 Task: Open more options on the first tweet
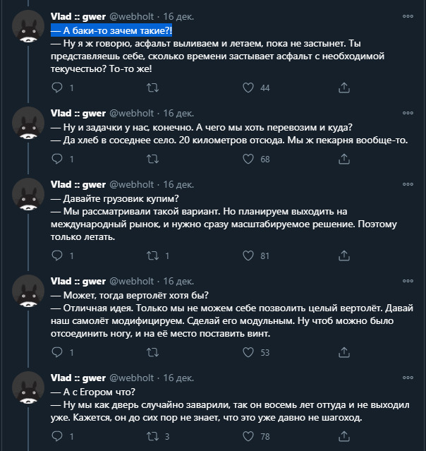[408, 16]
